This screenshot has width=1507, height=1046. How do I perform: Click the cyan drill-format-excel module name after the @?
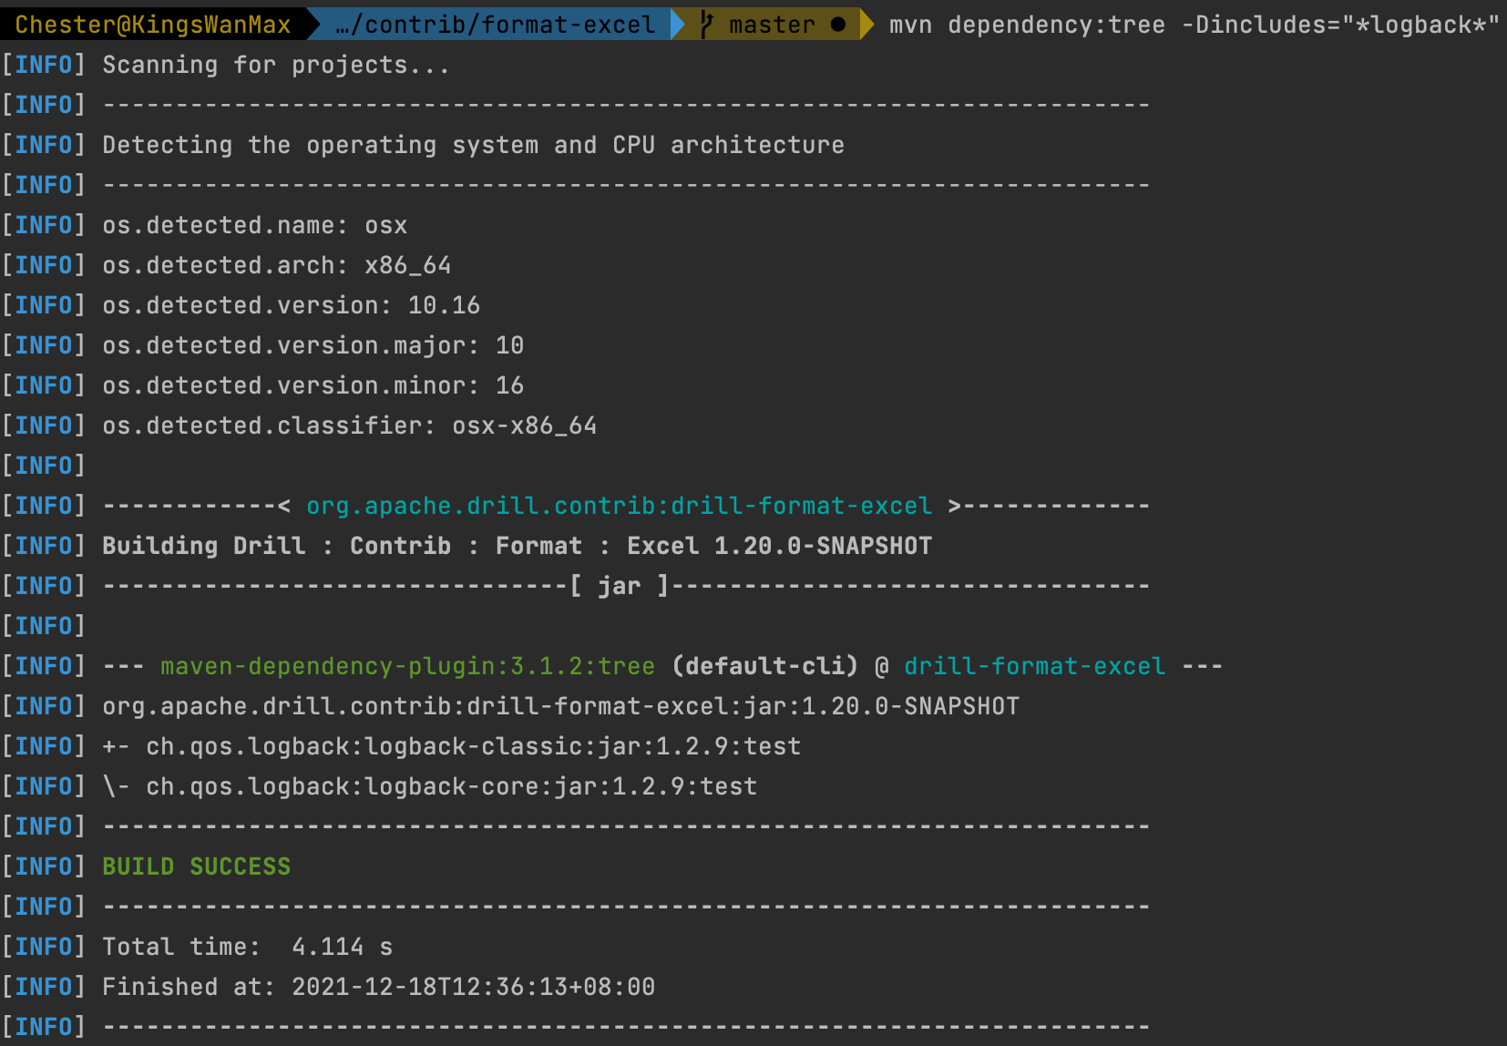pos(1034,666)
